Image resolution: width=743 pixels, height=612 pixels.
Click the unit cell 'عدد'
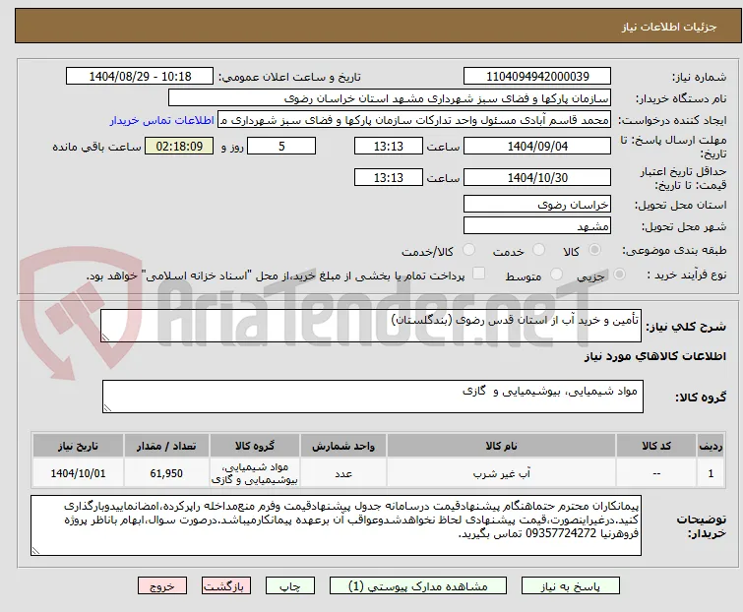tap(343, 473)
